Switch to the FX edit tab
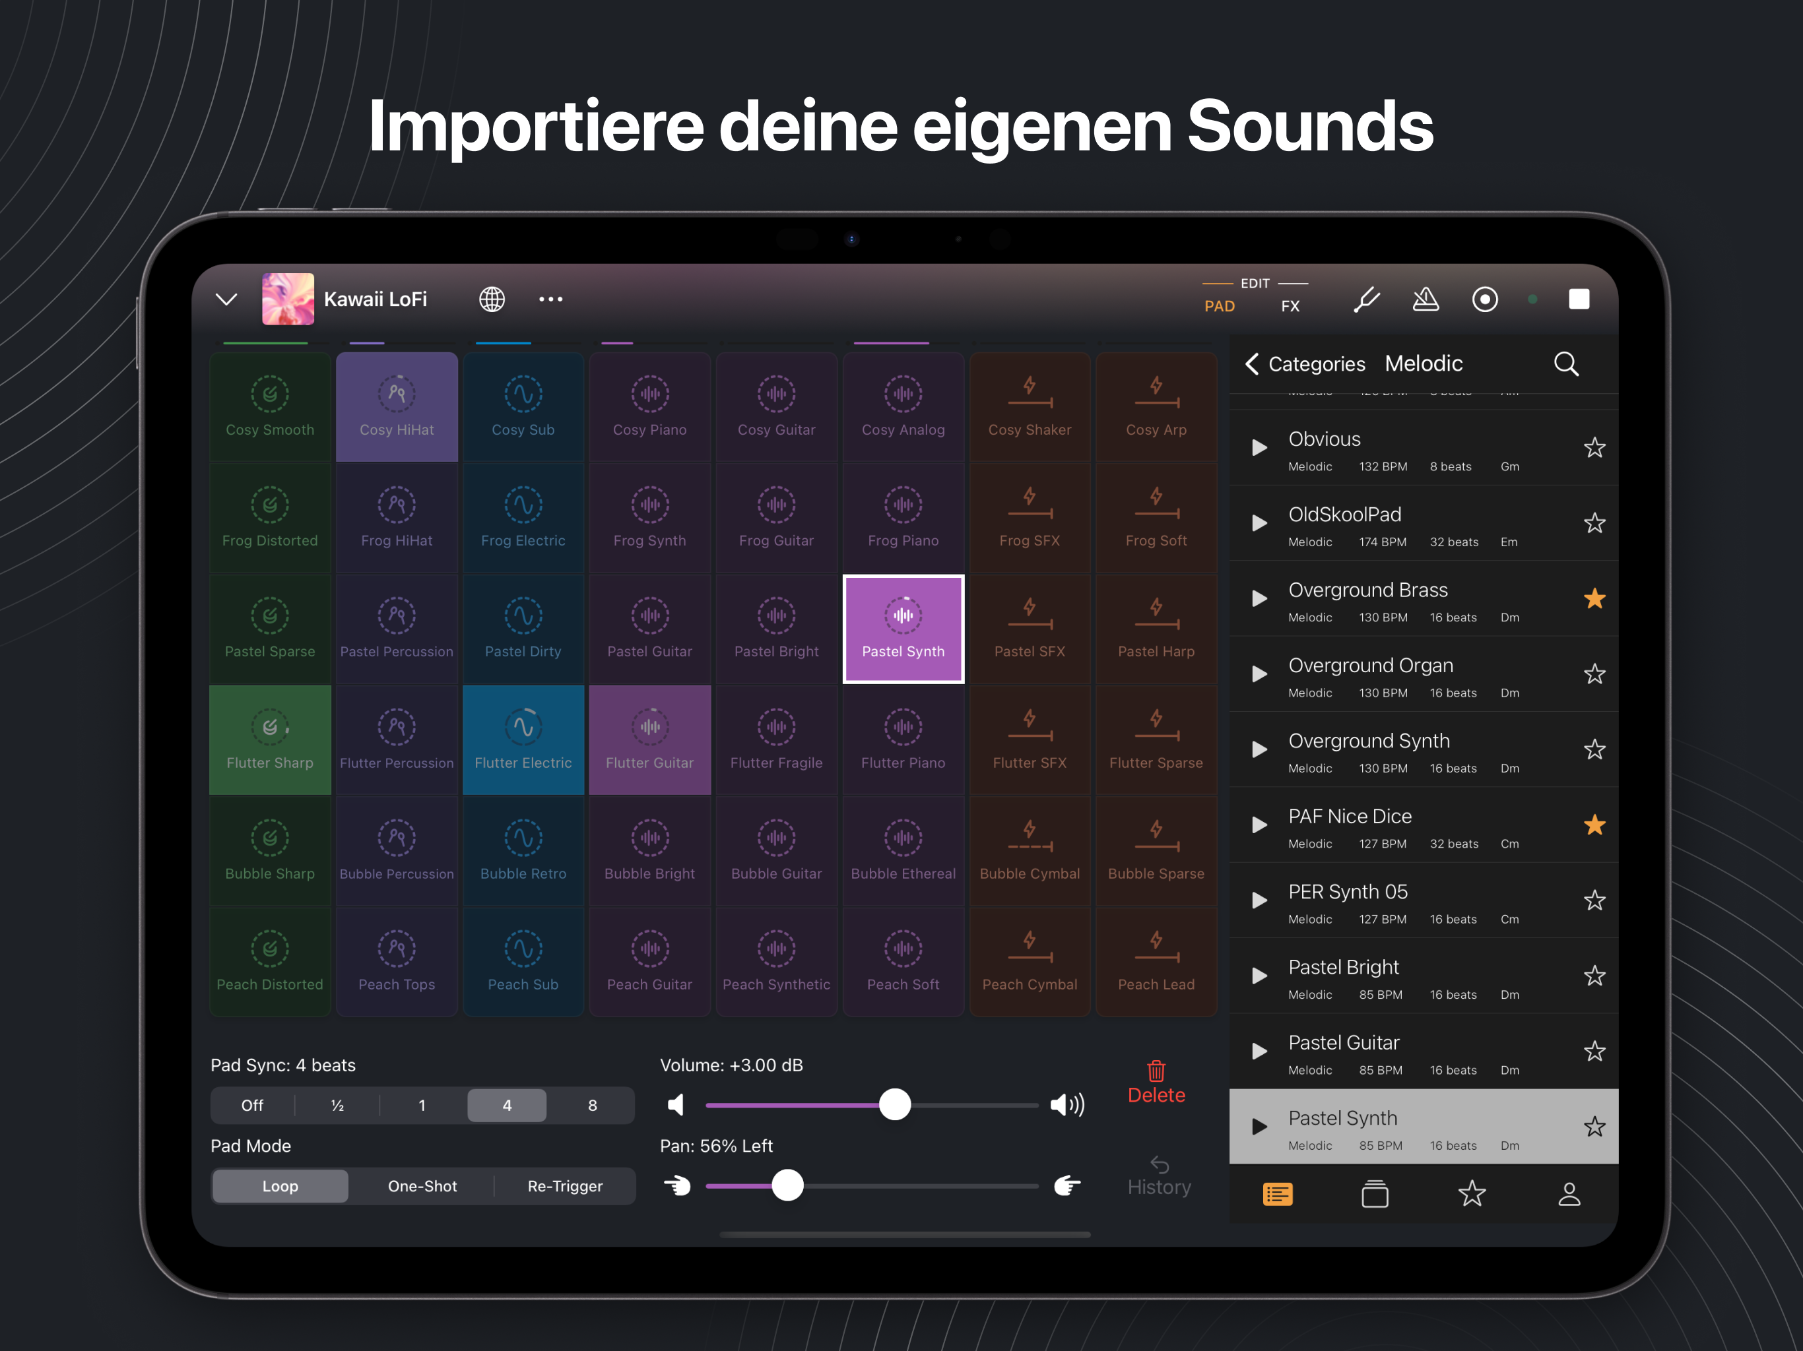 point(1290,306)
